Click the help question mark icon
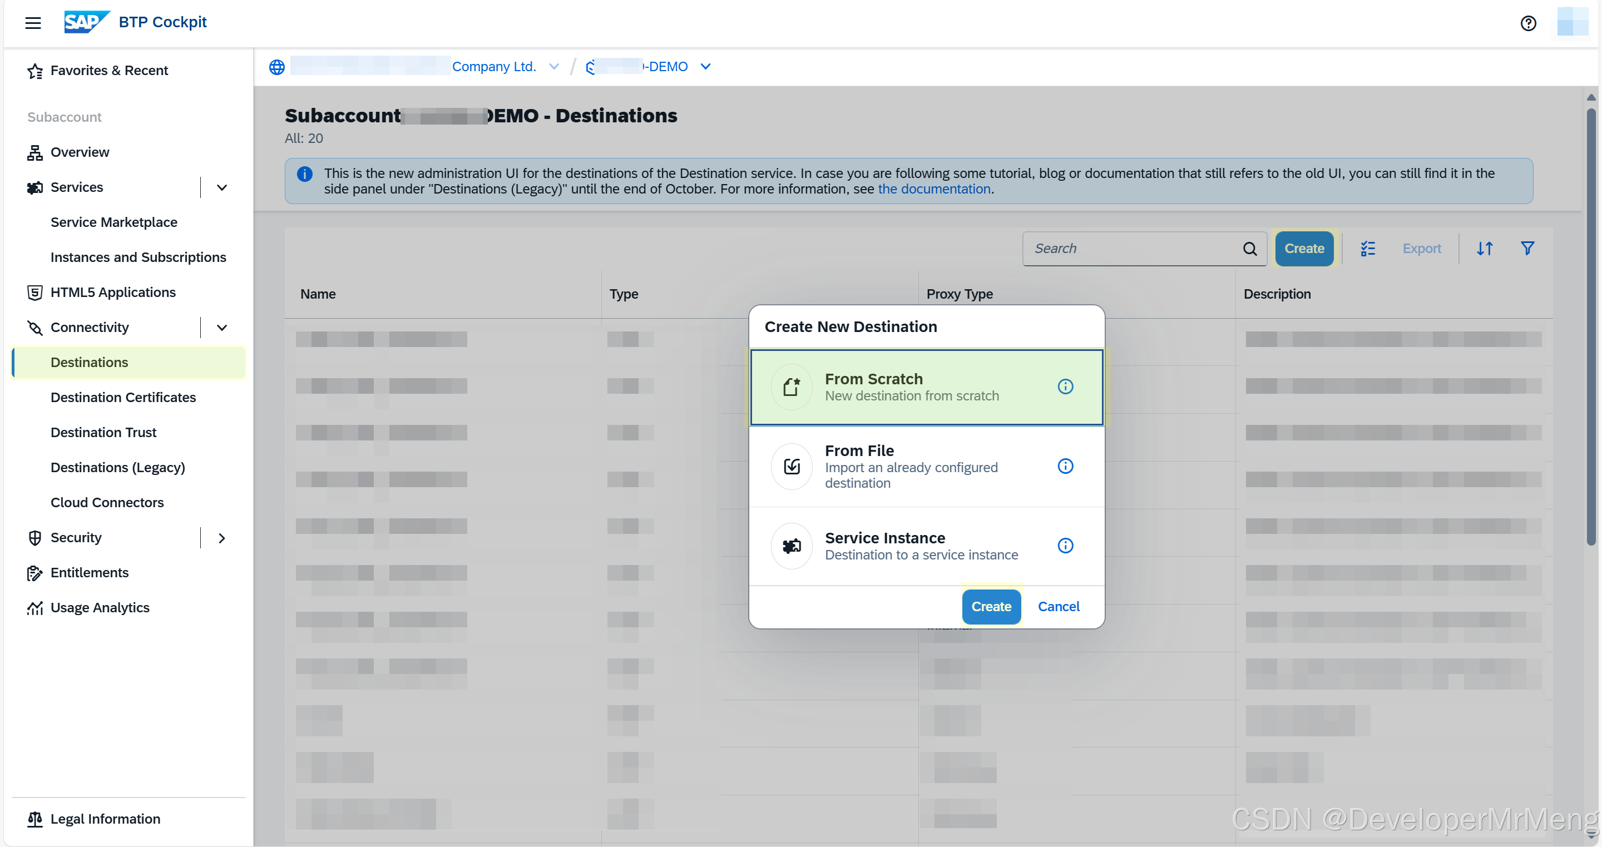Screen dimensions: 1602x847 (1527, 23)
